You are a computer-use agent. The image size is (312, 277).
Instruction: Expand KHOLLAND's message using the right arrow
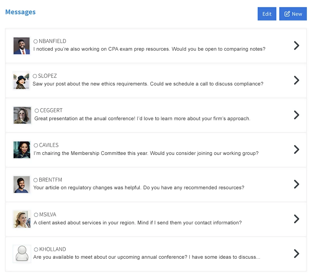[x=296, y=254]
